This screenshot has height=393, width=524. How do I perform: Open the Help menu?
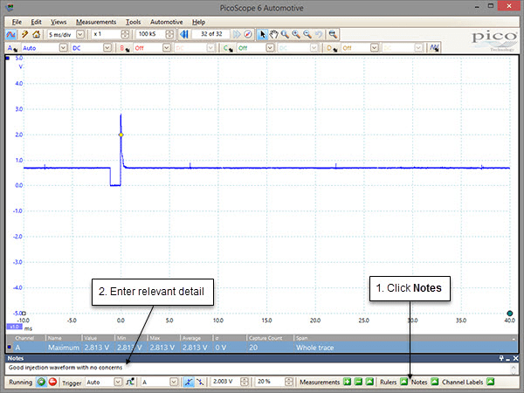point(198,22)
